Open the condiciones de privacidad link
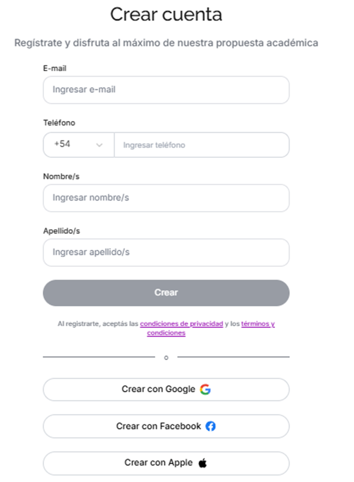The height and width of the screenshot is (482, 354). [x=181, y=324]
